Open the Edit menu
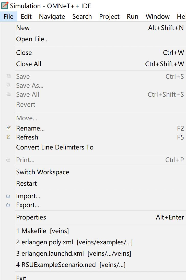 tap(26, 17)
